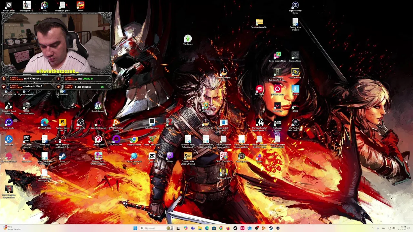Image resolution: width=413 pixels, height=232 pixels.
Task: Launch Business Tour Online Multiplayer shortcut
Action: (x=98, y=159)
